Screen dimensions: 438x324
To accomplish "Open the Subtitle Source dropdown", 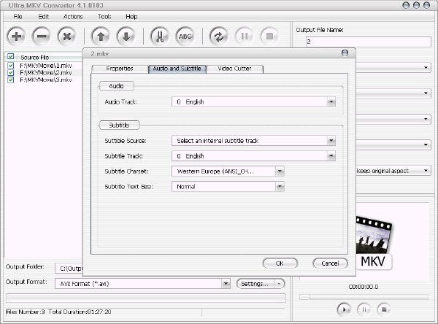I will point(331,141).
